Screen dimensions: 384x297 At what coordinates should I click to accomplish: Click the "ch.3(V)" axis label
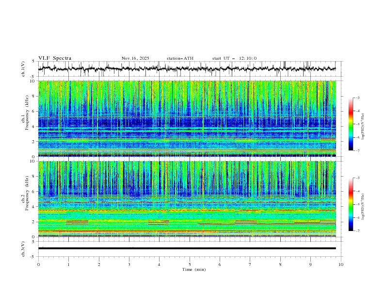click(x=23, y=249)
